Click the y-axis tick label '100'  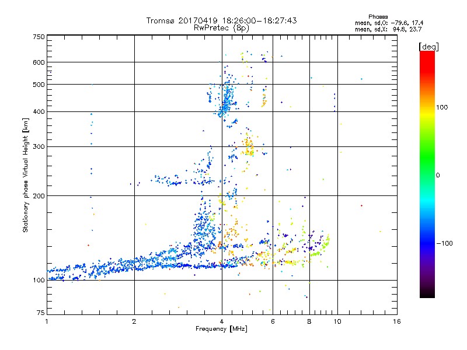tap(39, 281)
